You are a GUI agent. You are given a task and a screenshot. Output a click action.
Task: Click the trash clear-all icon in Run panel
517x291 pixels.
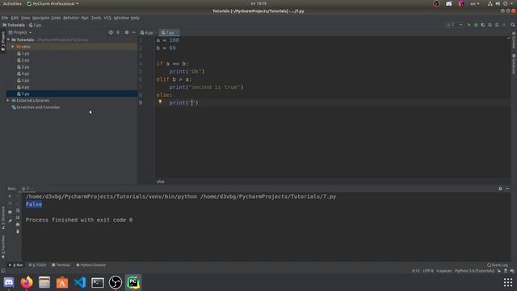coord(18,231)
